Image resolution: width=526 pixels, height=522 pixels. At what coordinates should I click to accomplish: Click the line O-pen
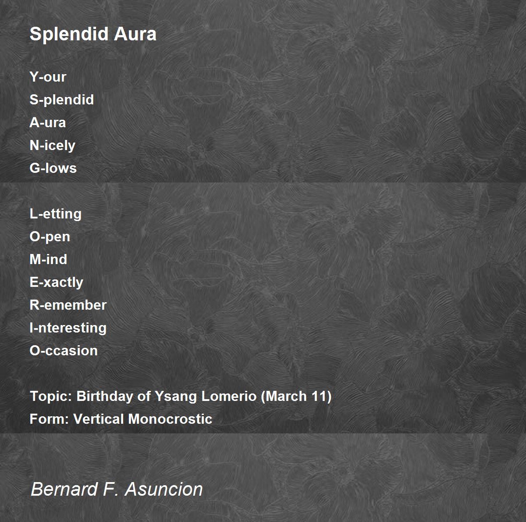pos(50,236)
